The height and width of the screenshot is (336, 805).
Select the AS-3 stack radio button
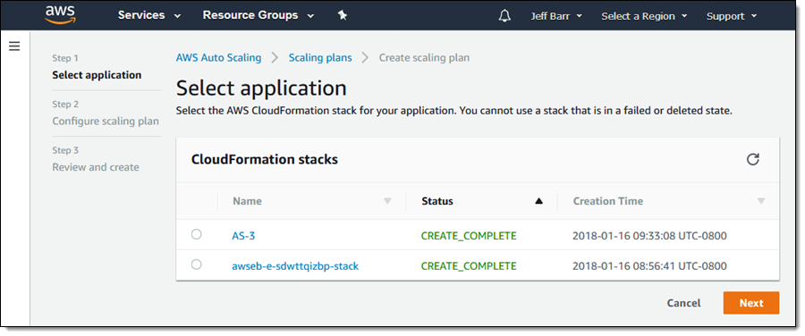196,234
